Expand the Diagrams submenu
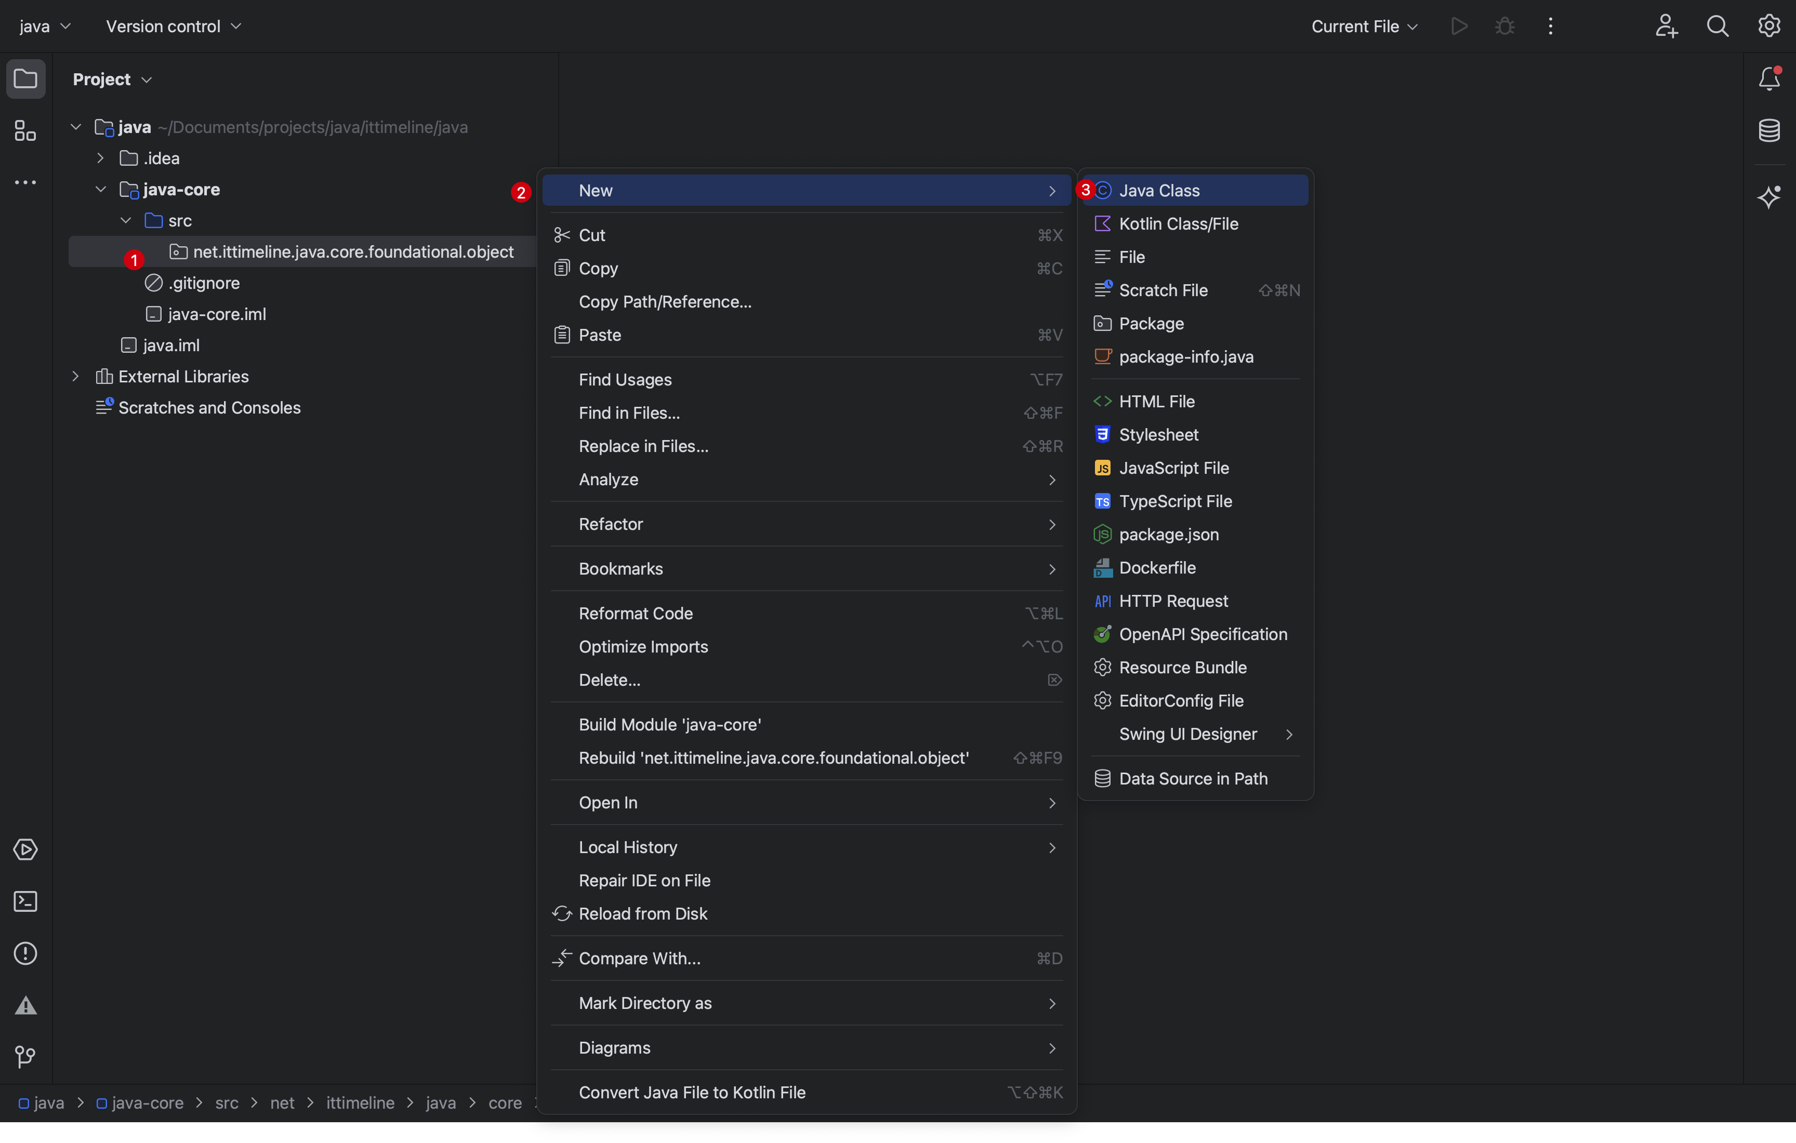The height and width of the screenshot is (1143, 1796). coord(807,1047)
